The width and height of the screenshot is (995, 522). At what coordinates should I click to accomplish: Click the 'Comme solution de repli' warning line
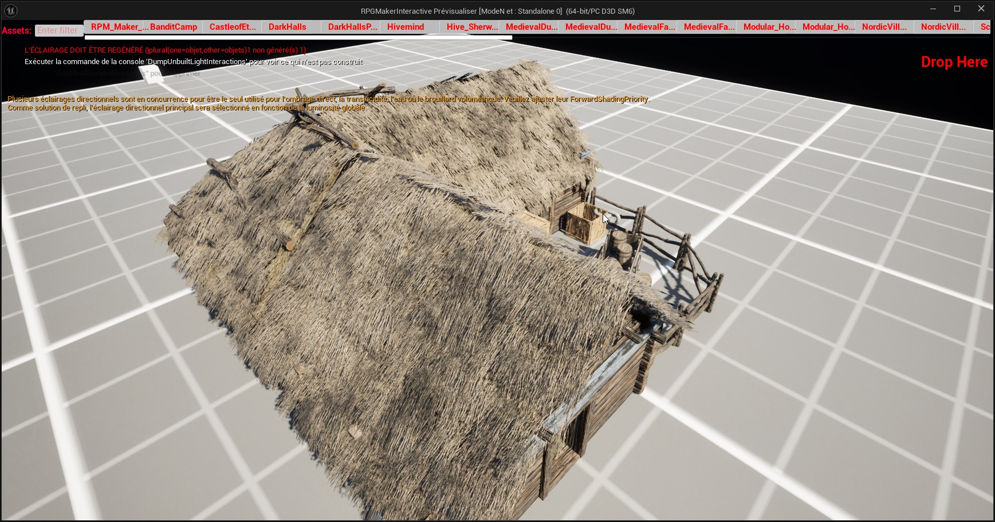(187, 108)
